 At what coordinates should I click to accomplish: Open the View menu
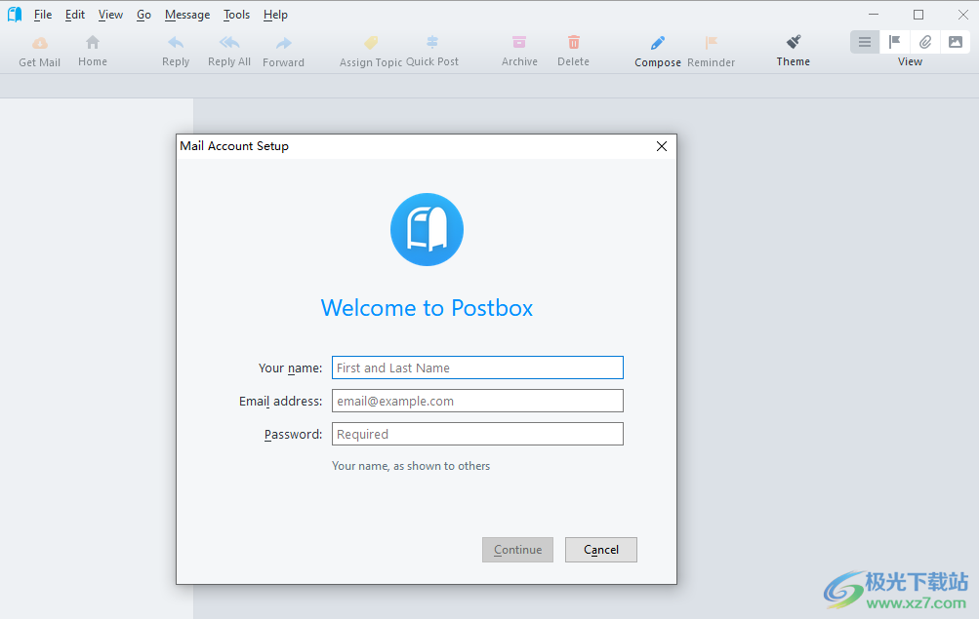click(110, 15)
